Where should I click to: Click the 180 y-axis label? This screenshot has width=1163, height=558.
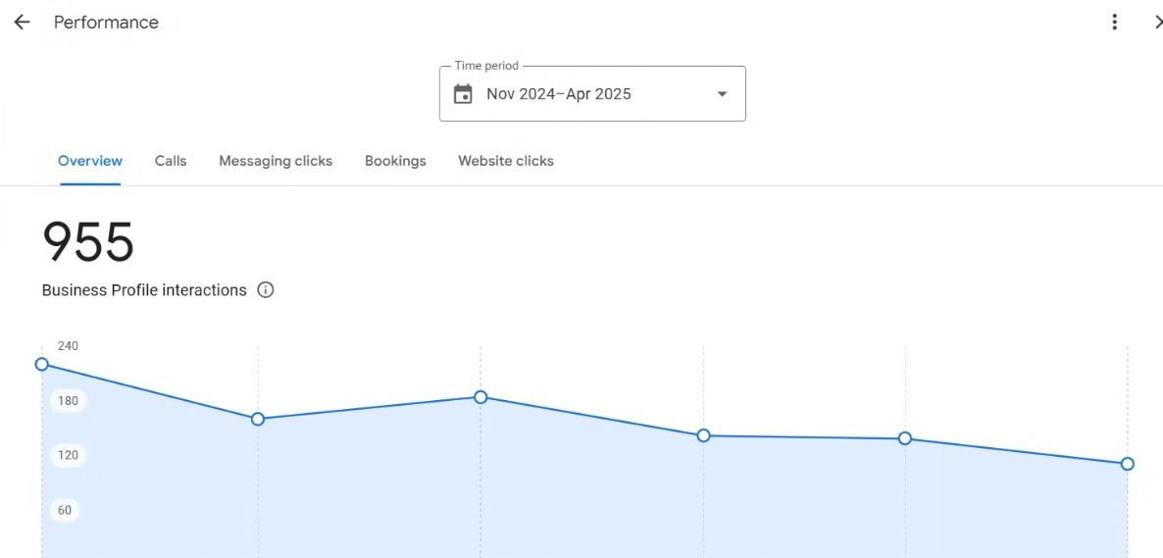pyautogui.click(x=69, y=401)
